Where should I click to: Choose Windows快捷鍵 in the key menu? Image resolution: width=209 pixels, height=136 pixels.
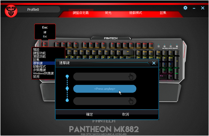pyautogui.click(x=43, y=73)
